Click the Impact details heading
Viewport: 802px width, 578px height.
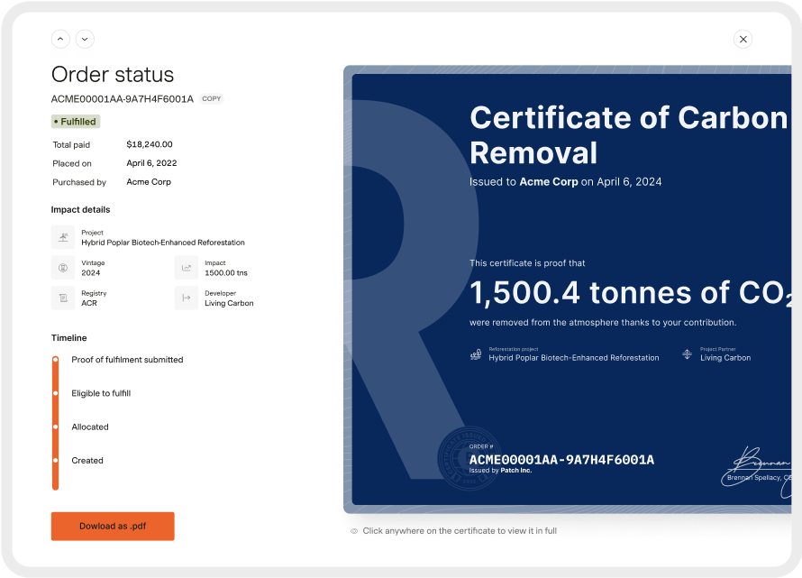tap(81, 209)
